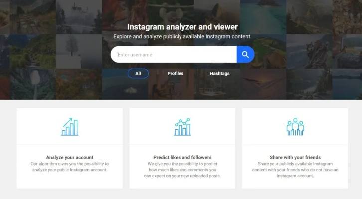362x199 pixels.
Task: Click the foggy castle background photo
Action: 79,17
